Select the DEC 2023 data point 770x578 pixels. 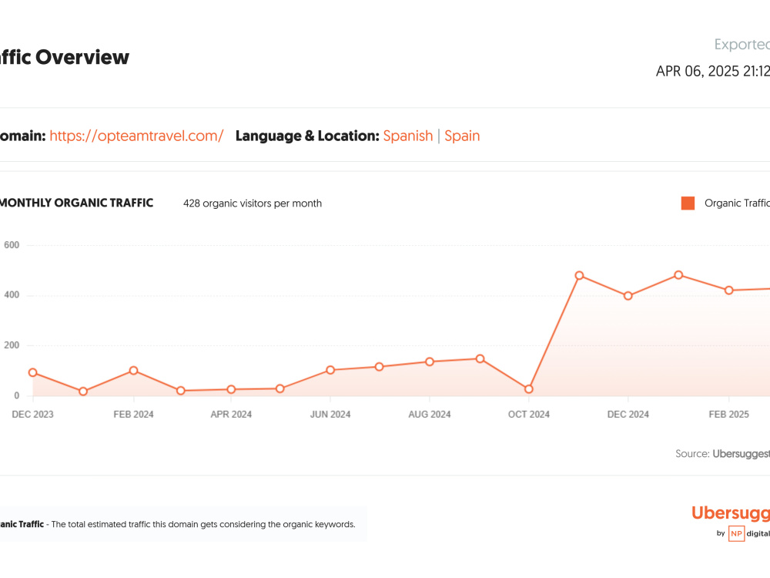pyautogui.click(x=33, y=372)
